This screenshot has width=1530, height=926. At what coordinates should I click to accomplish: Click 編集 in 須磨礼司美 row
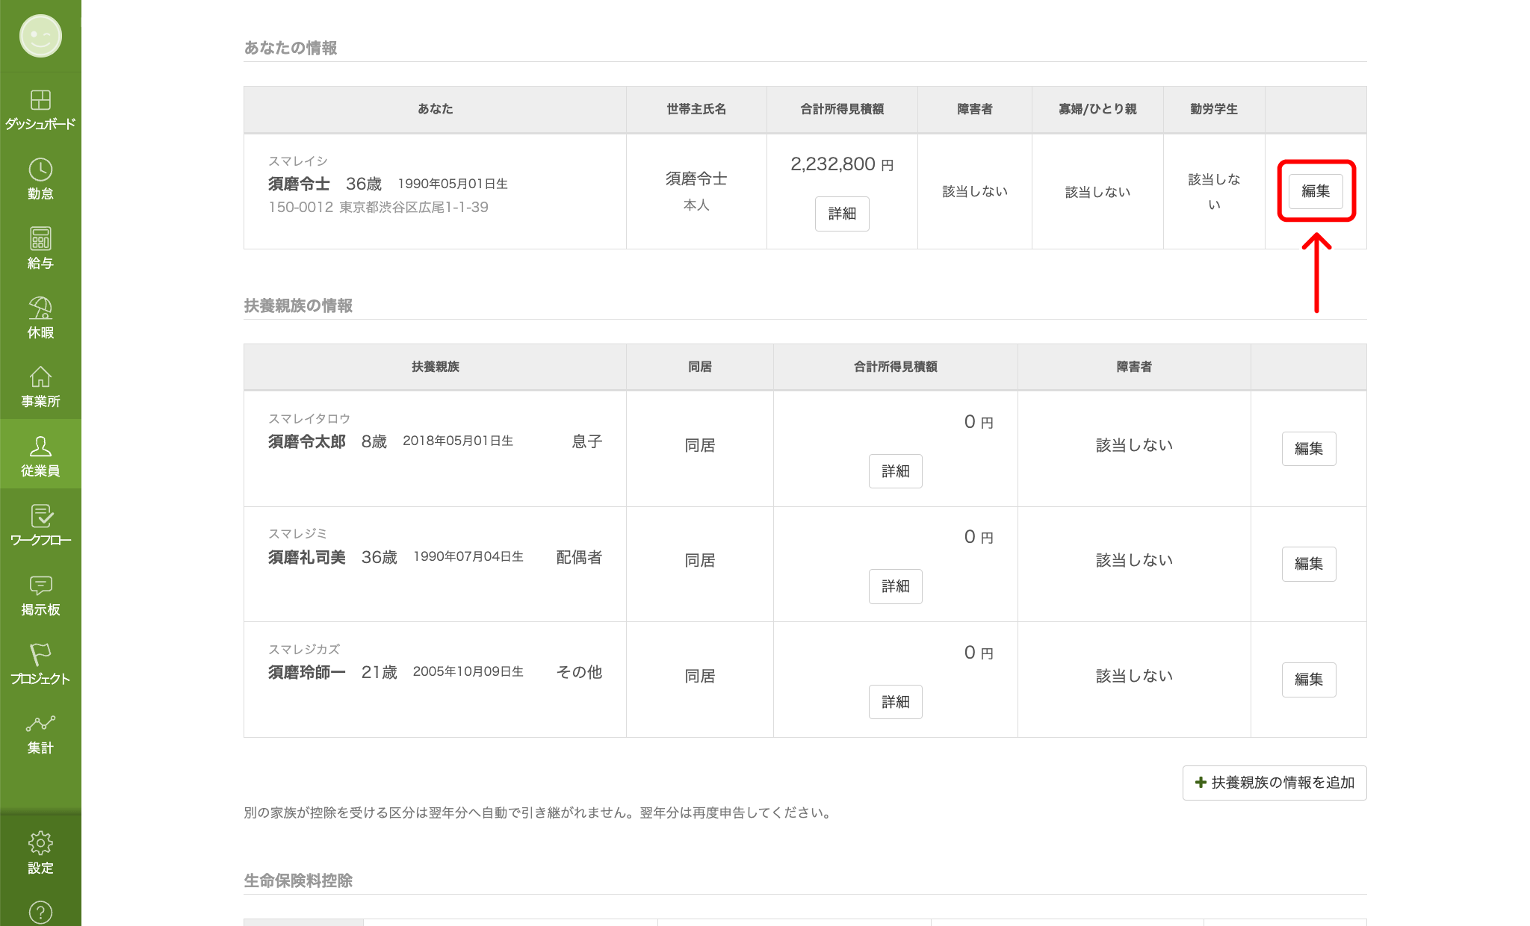tap(1309, 564)
